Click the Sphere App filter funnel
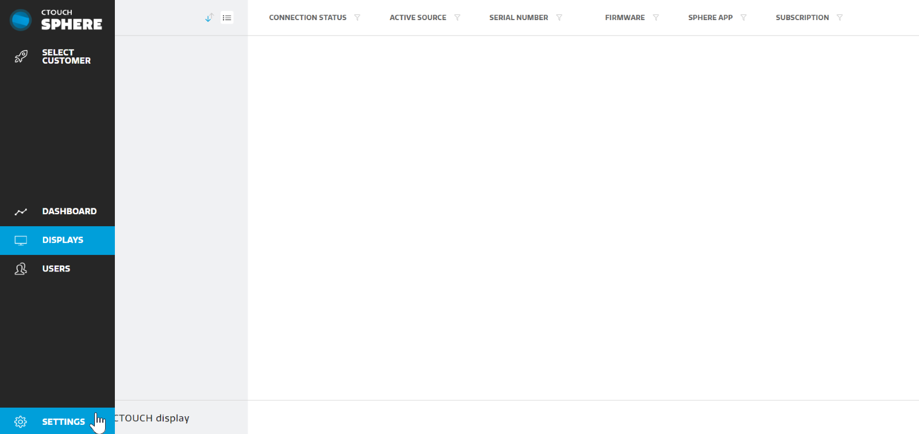 744,18
